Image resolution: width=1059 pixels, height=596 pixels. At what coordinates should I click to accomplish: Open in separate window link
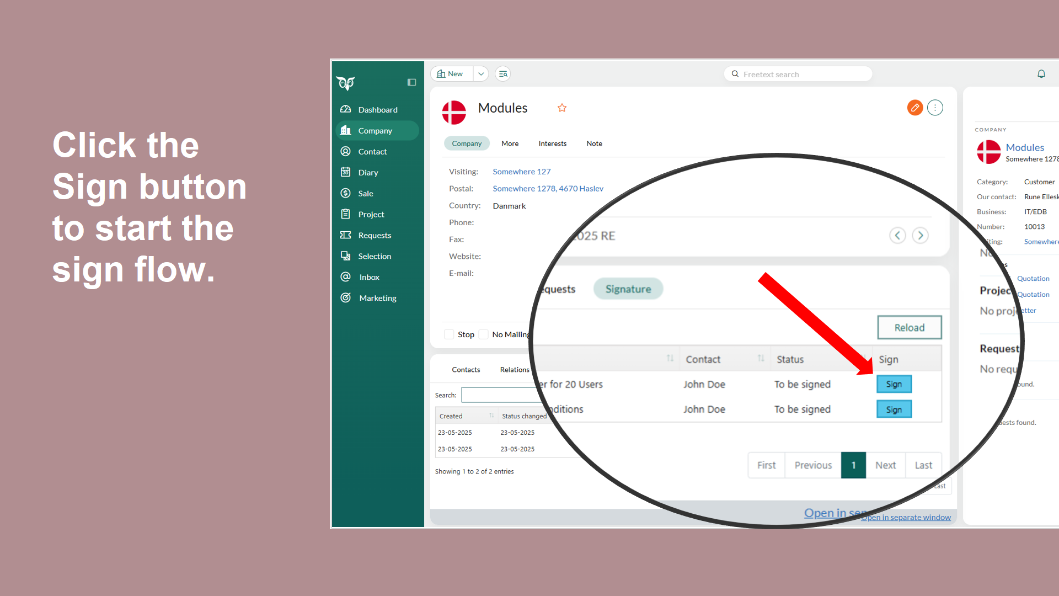906,517
